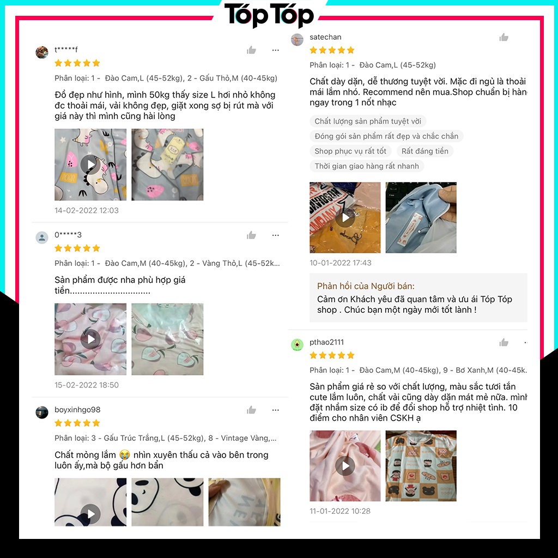Like the review by 0*****3
This screenshot has height=558, width=558.
coord(251,235)
